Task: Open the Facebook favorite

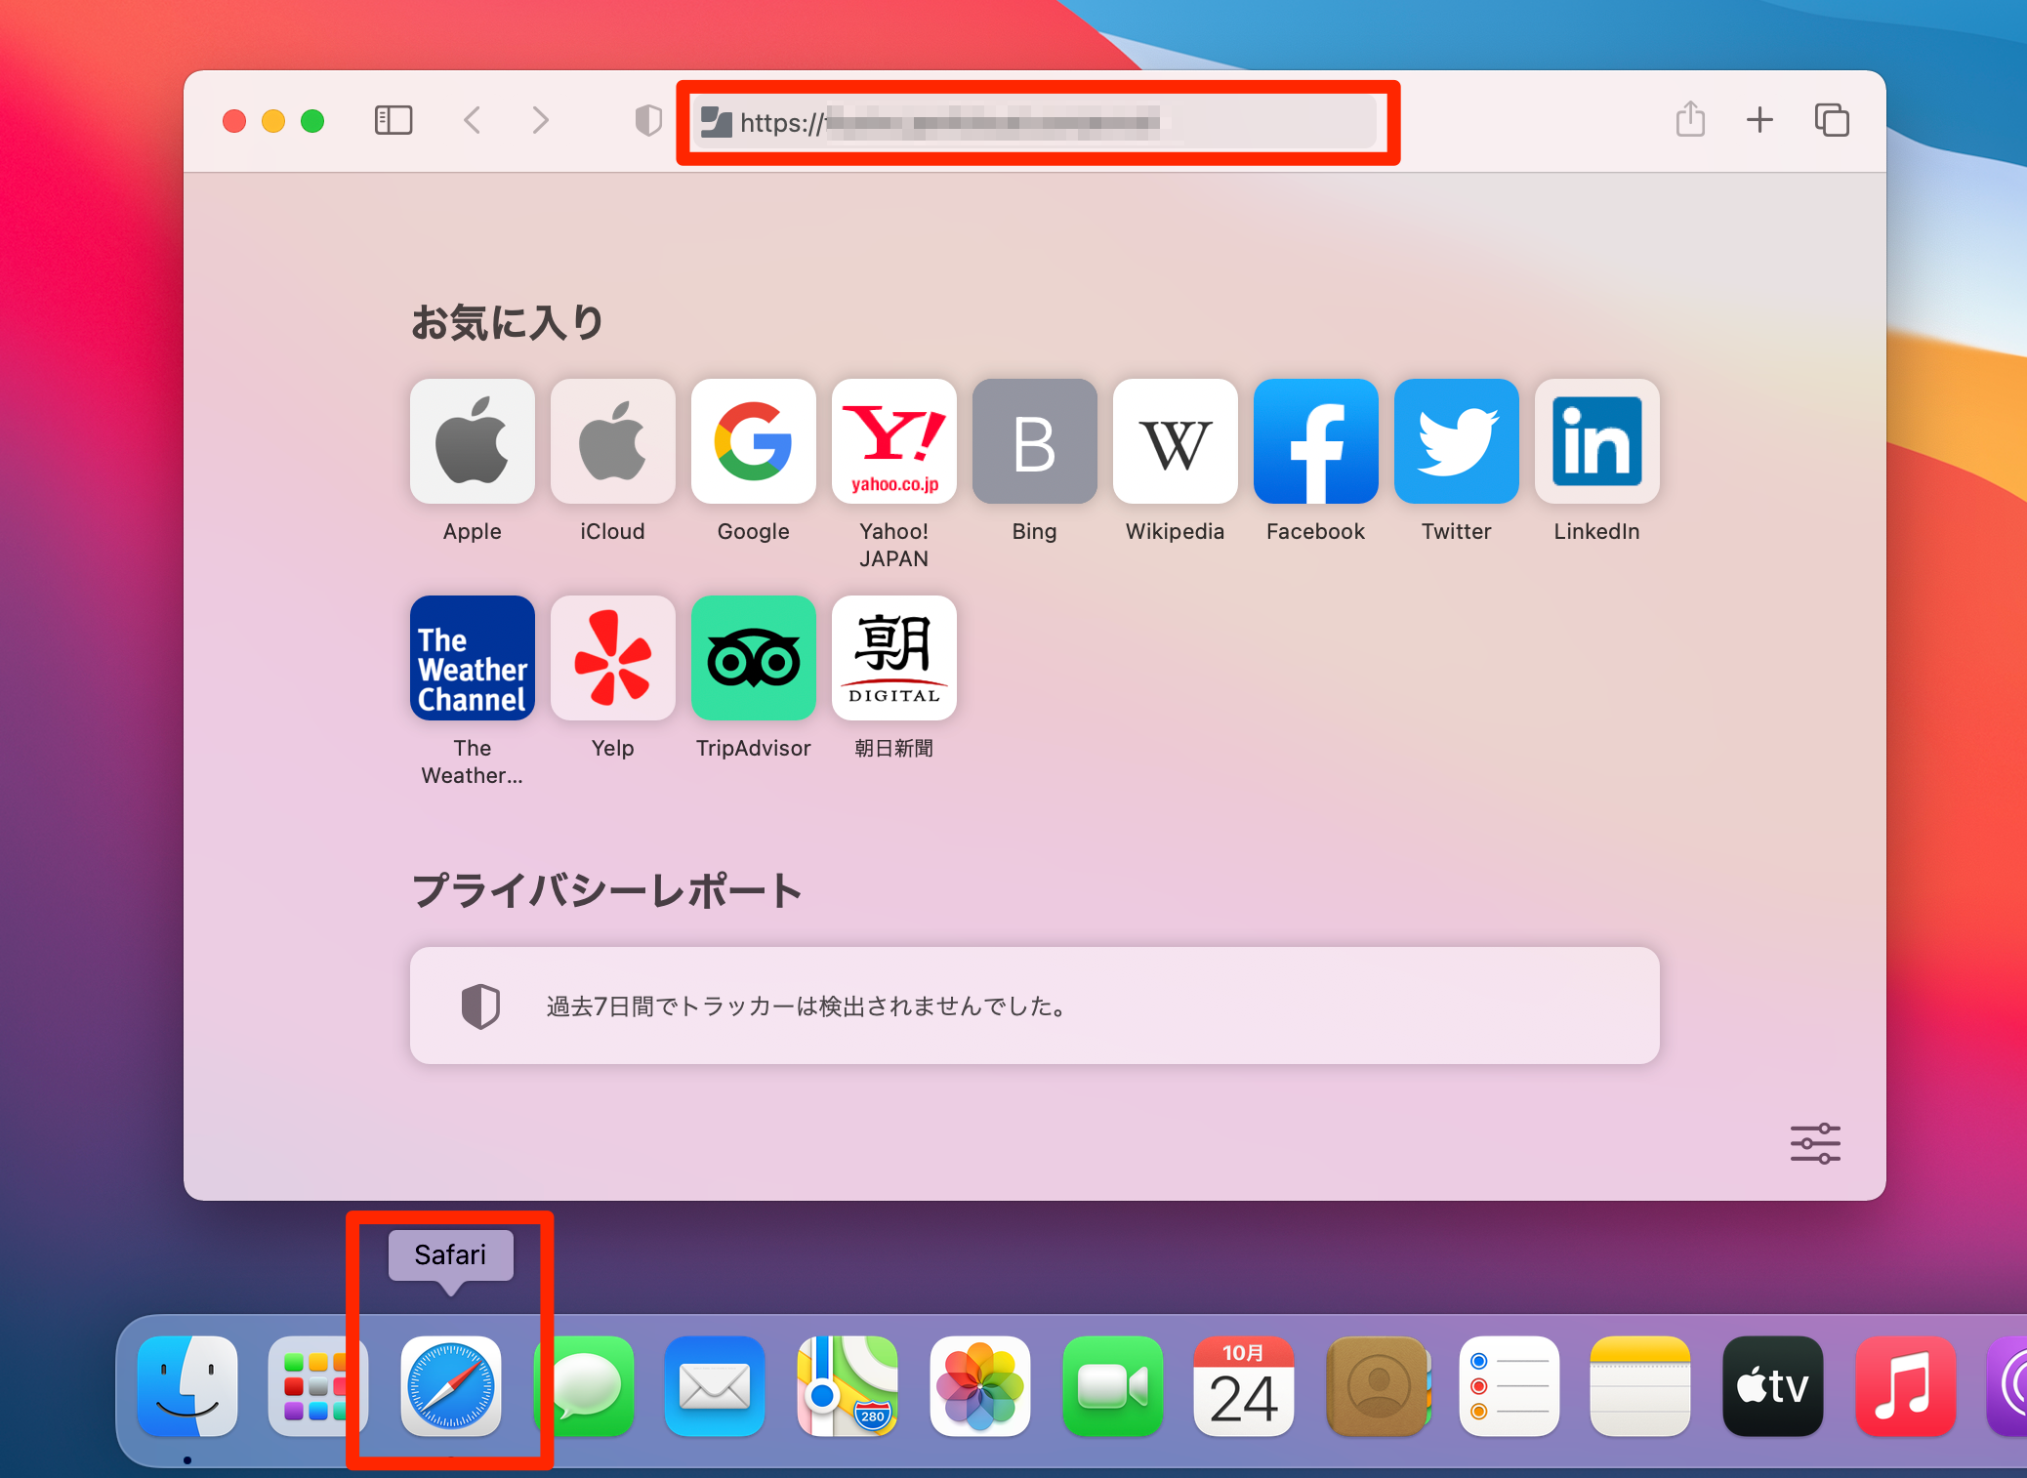Action: [1316, 441]
